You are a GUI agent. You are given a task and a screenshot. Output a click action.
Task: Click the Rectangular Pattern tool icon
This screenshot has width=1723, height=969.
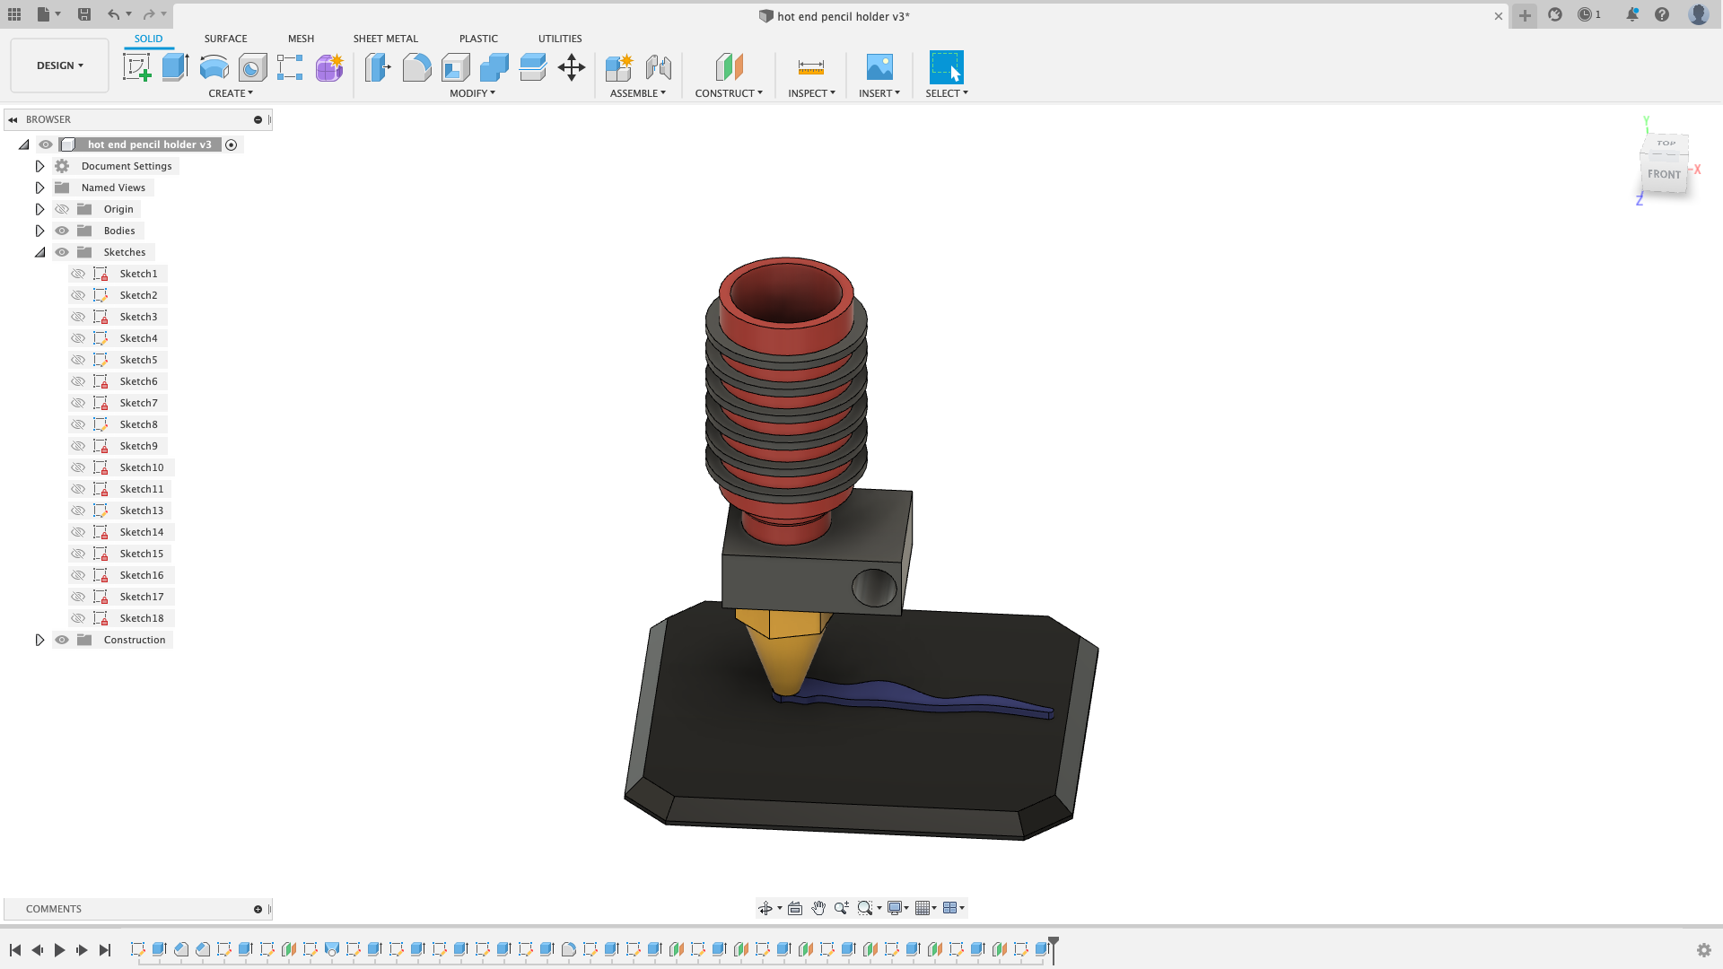pos(290,67)
